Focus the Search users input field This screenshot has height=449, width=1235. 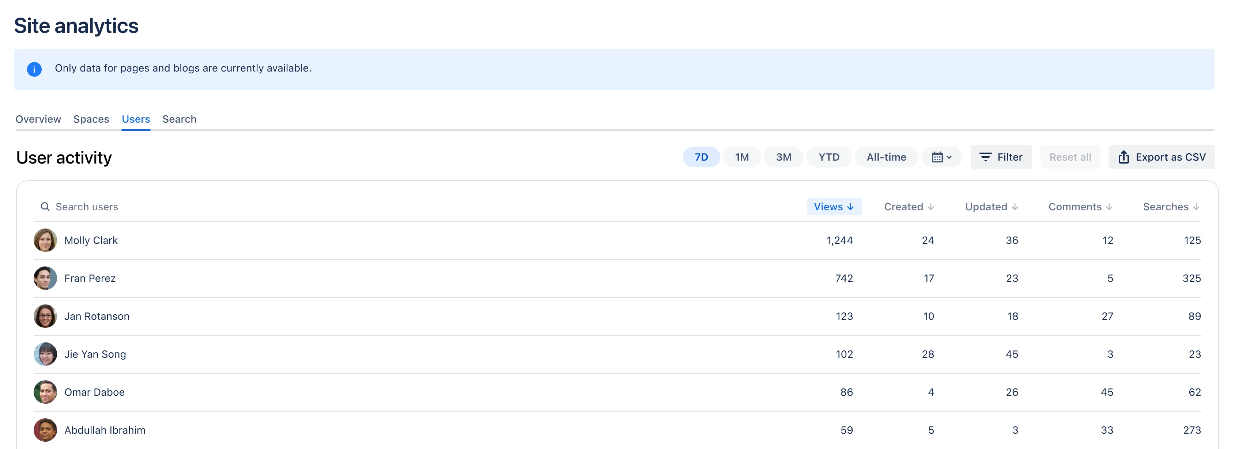point(86,206)
